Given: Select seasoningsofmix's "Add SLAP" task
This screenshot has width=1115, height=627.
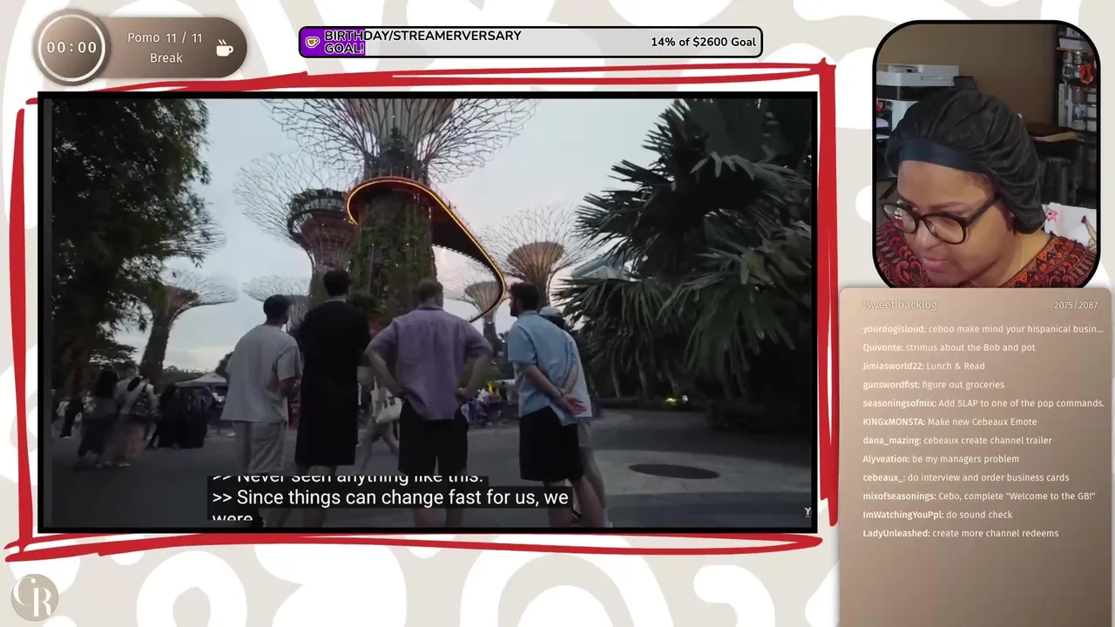Looking at the screenshot, I should [x=983, y=403].
